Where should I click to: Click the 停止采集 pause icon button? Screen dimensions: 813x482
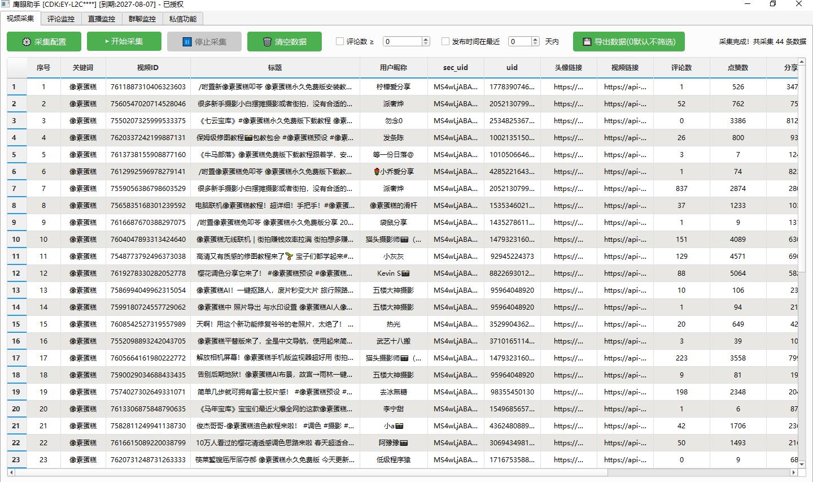pos(204,41)
